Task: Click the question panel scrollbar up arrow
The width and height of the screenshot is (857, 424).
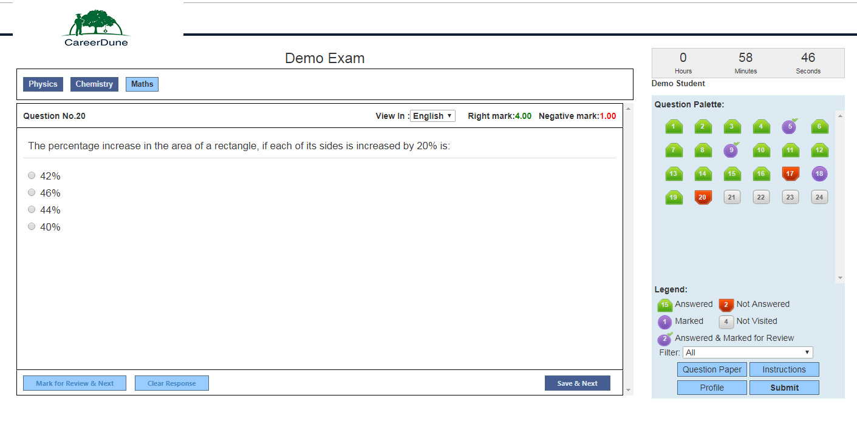Action: [629, 109]
